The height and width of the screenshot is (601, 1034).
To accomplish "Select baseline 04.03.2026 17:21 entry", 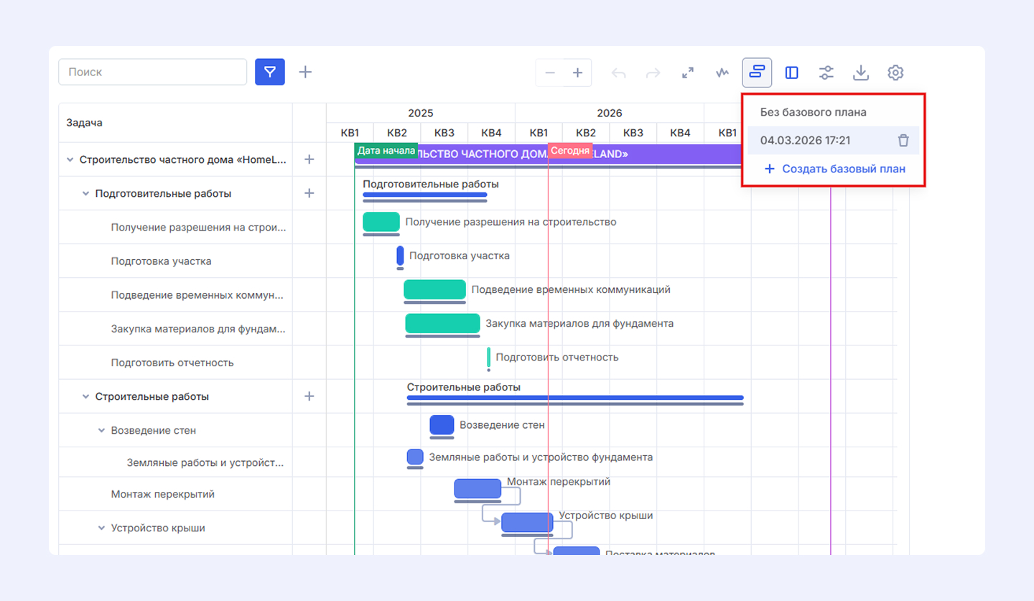I will 805,141.
